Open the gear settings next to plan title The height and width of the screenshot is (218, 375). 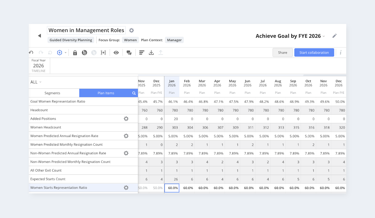(132, 31)
